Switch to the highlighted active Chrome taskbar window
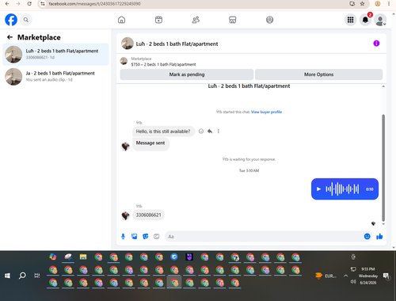Viewport: 396px width, 301px height. click(174, 283)
